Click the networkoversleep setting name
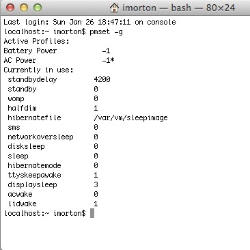Viewport: 250px width, 250px height. 40,137
